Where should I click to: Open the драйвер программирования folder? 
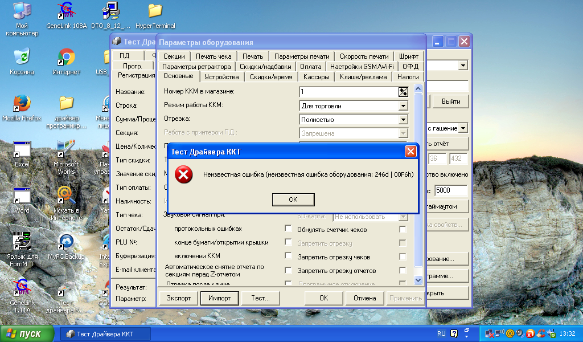pos(66,103)
